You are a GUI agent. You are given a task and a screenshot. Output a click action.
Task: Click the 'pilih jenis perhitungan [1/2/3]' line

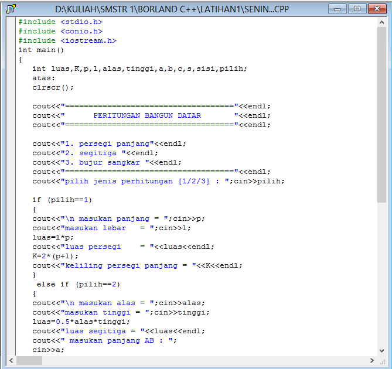(158, 181)
